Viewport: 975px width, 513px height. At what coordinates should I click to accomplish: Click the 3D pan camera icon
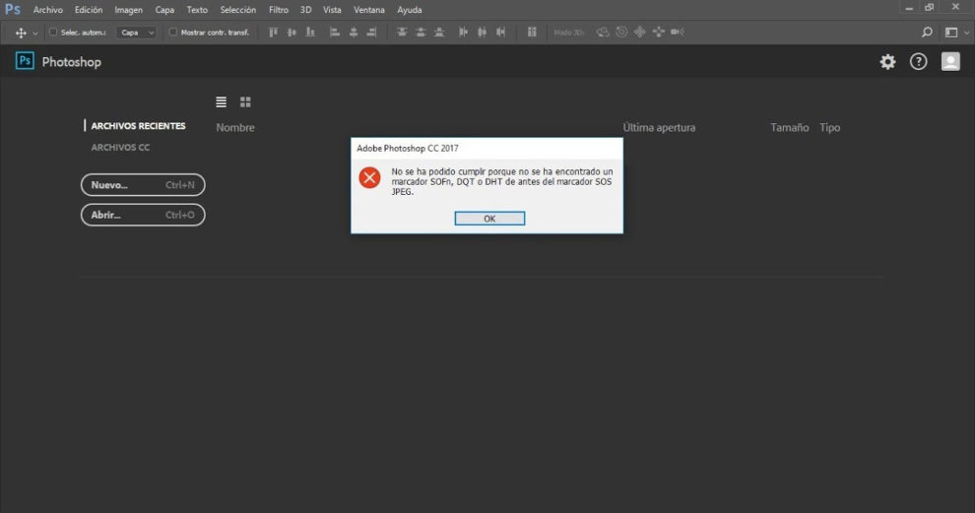click(x=640, y=32)
